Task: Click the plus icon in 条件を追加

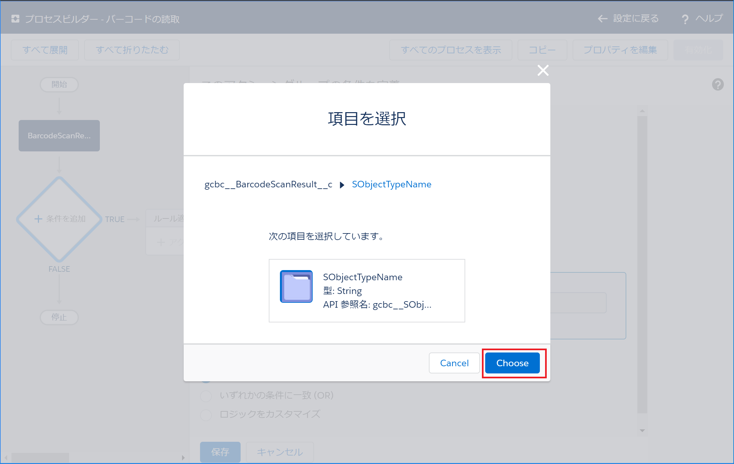Action: [x=38, y=219]
